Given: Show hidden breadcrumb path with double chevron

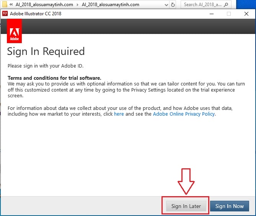Looking at the screenshot, I should click(x=11, y=5).
